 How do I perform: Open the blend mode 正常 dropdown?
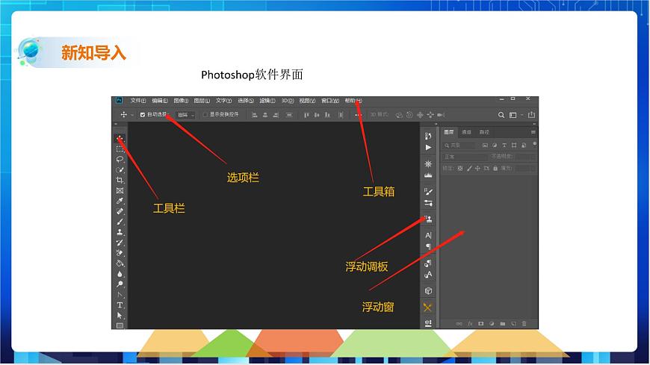tap(465, 157)
